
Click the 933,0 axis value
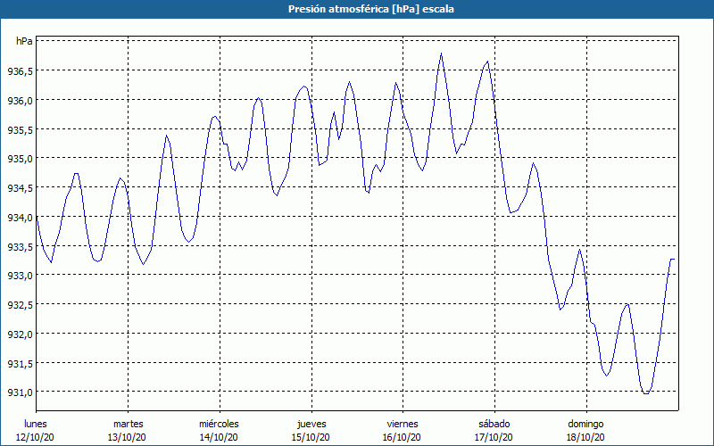[x=20, y=276]
